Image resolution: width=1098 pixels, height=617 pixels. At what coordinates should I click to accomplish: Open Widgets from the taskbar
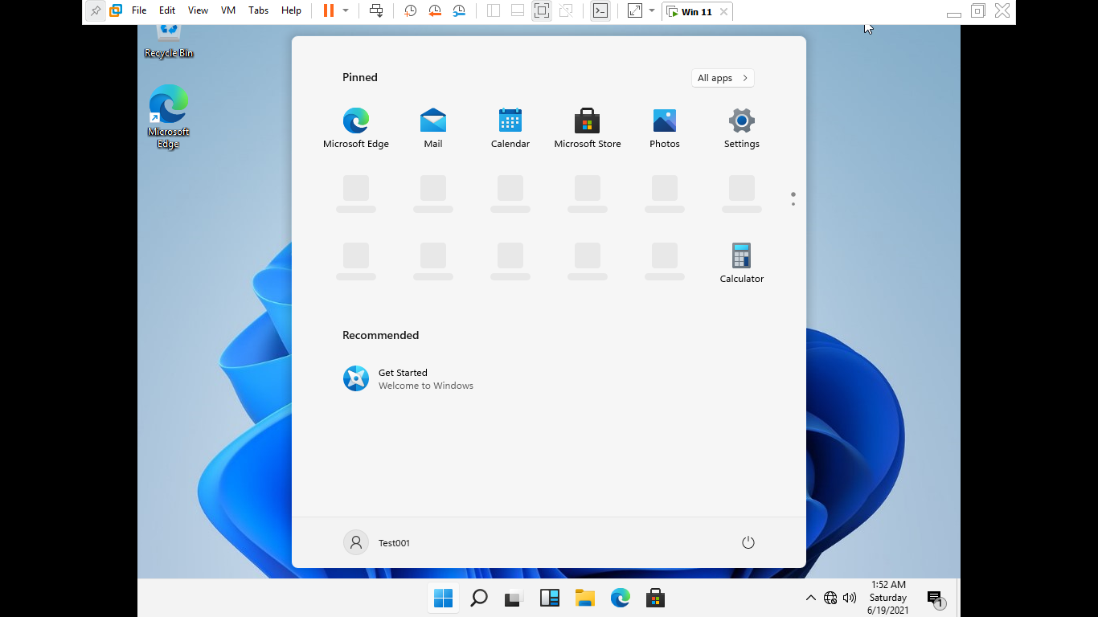[x=550, y=599]
